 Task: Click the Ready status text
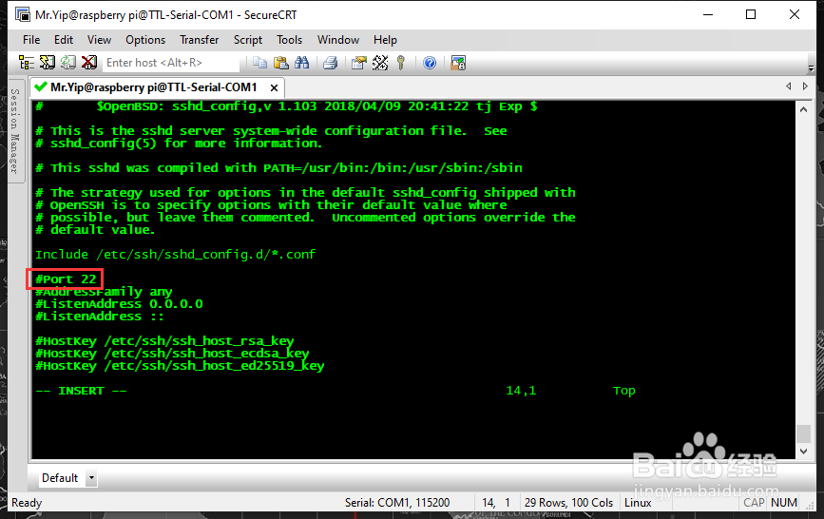pos(27,503)
